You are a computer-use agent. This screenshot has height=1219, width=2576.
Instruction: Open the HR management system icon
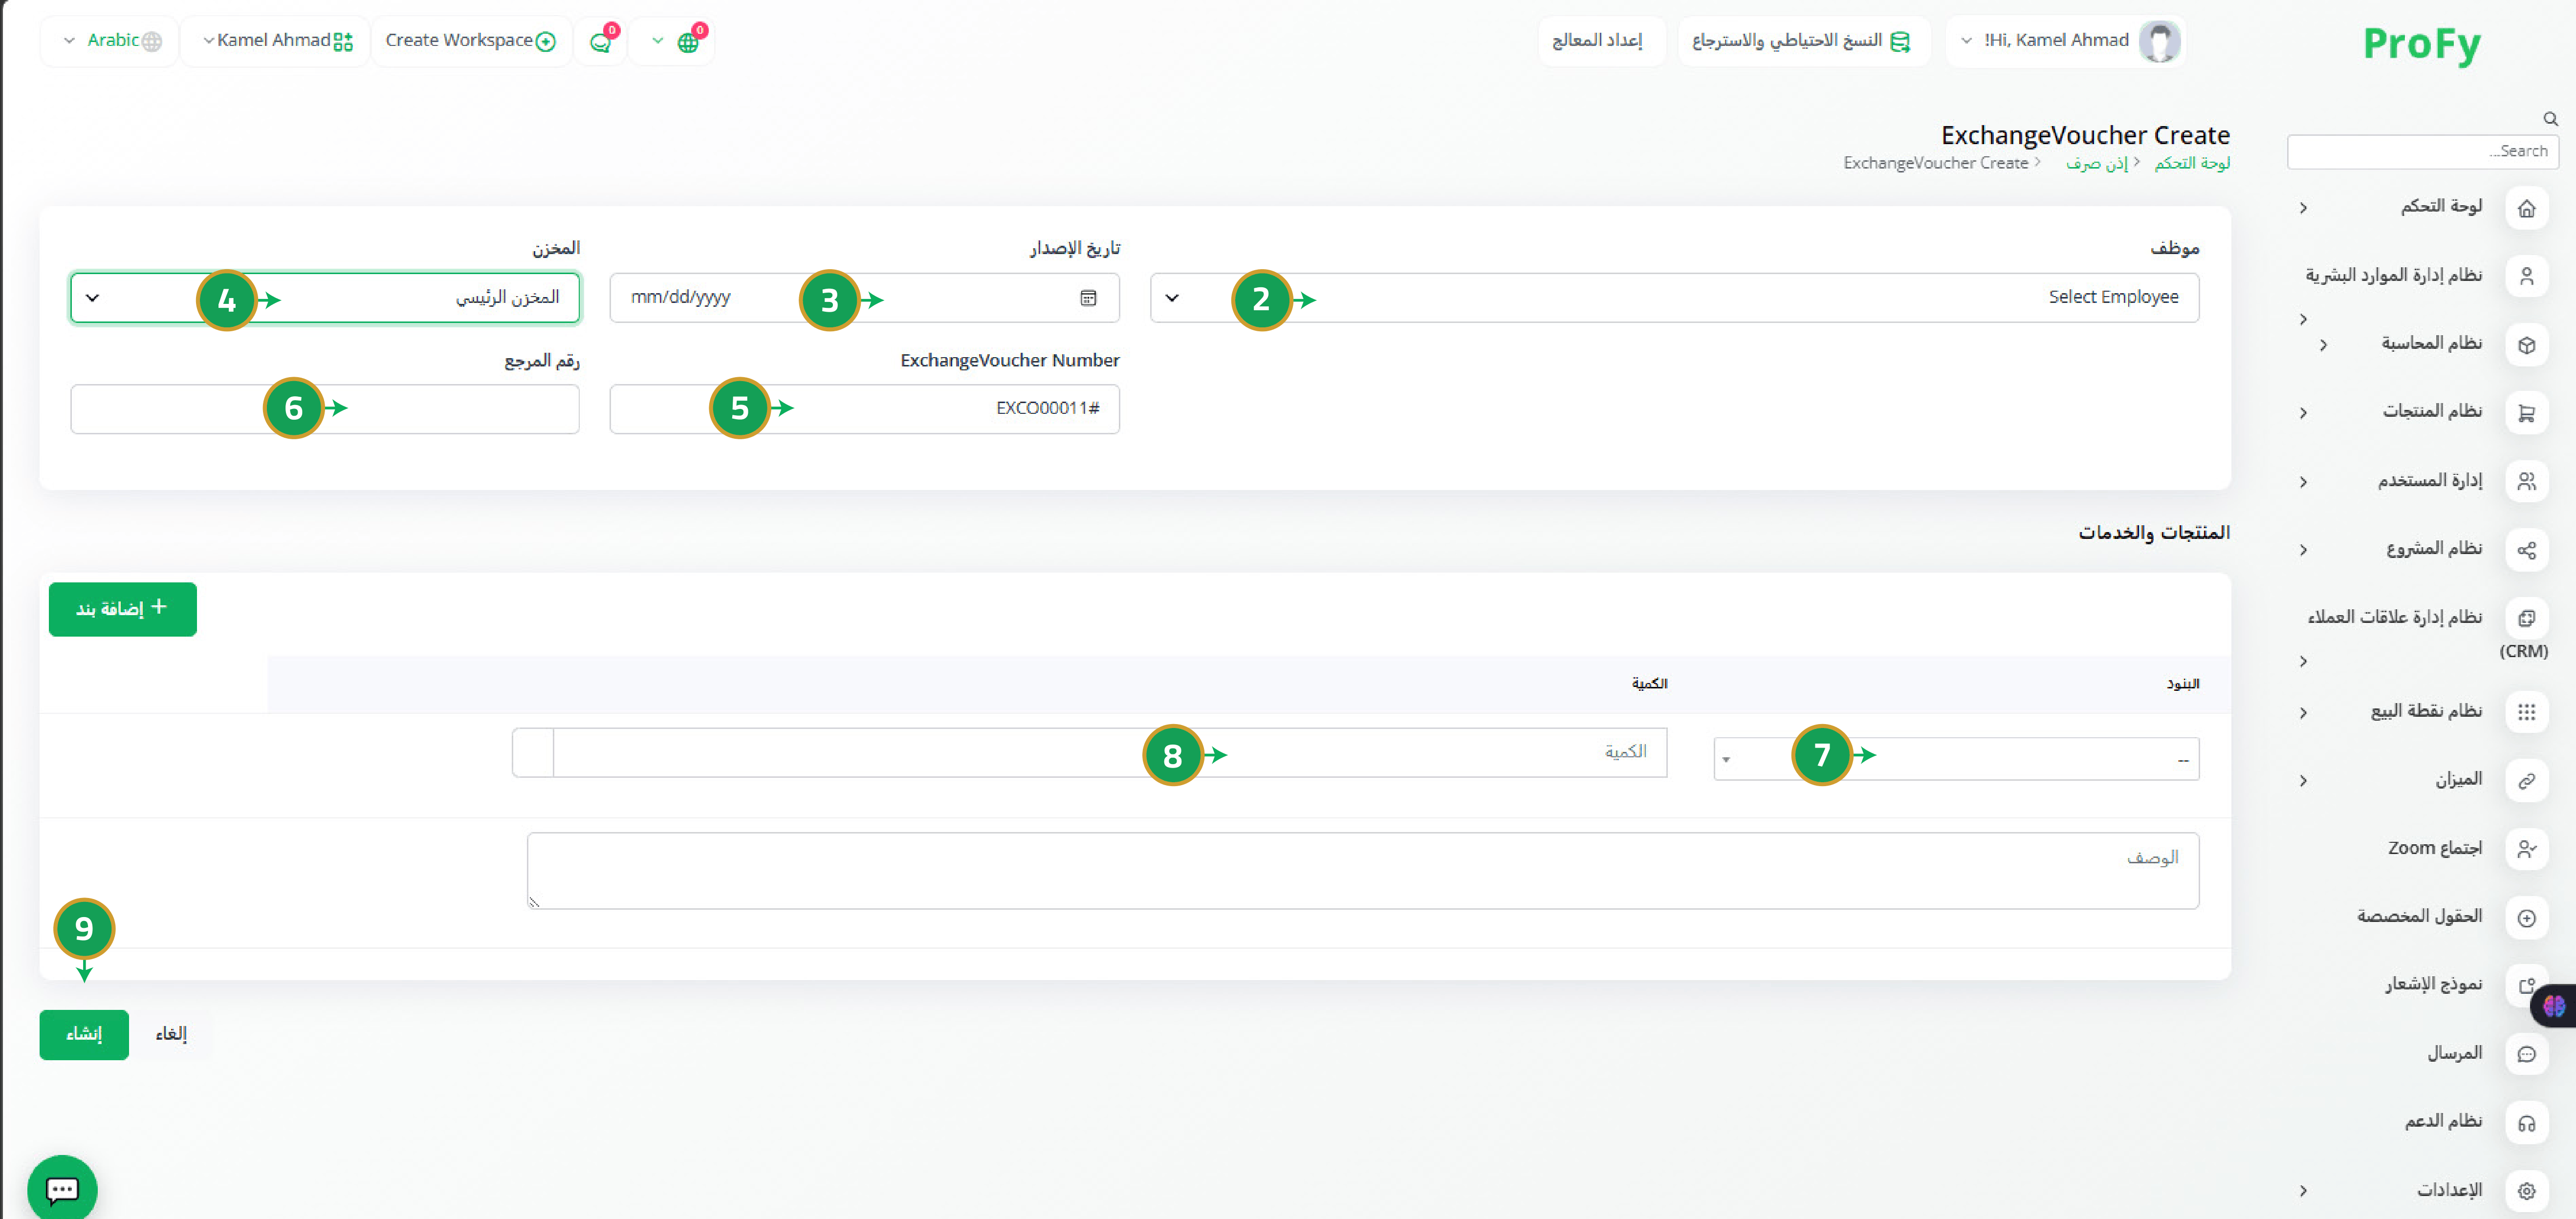click(2526, 276)
